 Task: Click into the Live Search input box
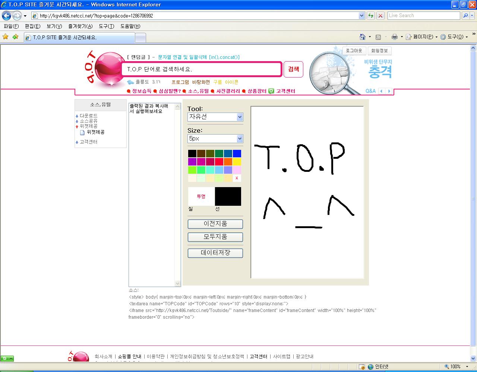424,16
